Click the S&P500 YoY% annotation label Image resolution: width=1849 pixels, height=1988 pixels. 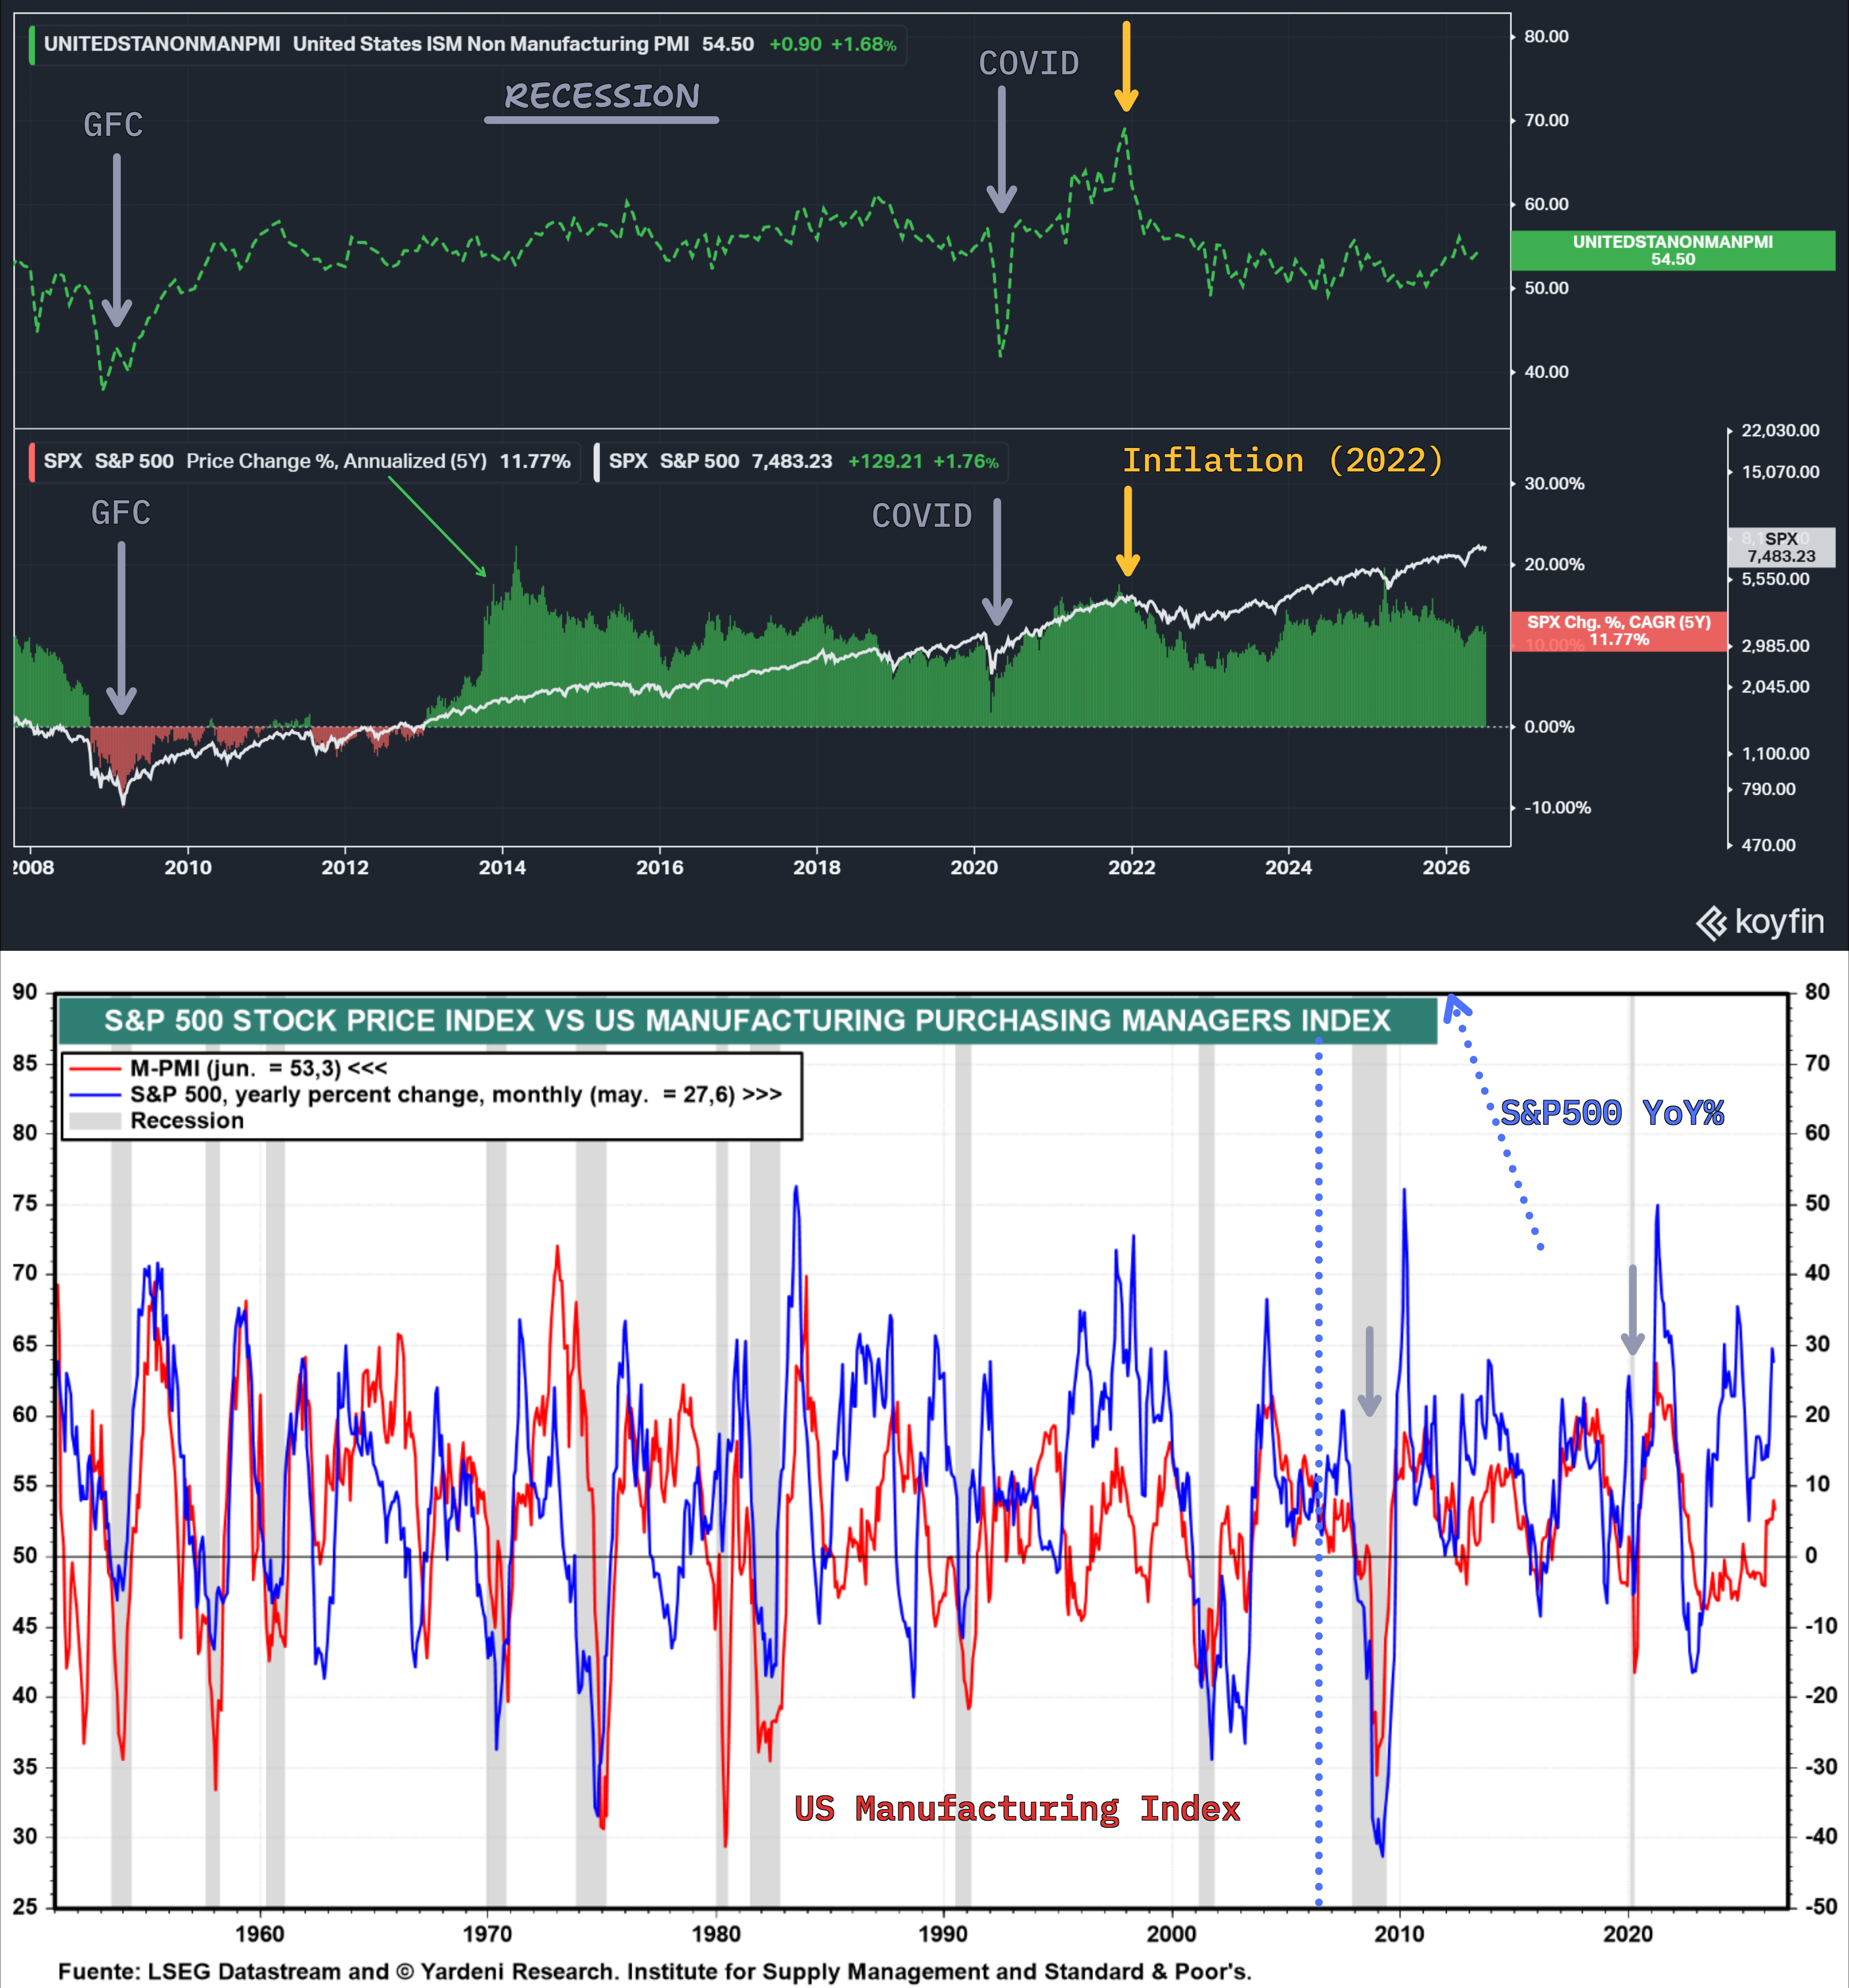[x=1612, y=1112]
